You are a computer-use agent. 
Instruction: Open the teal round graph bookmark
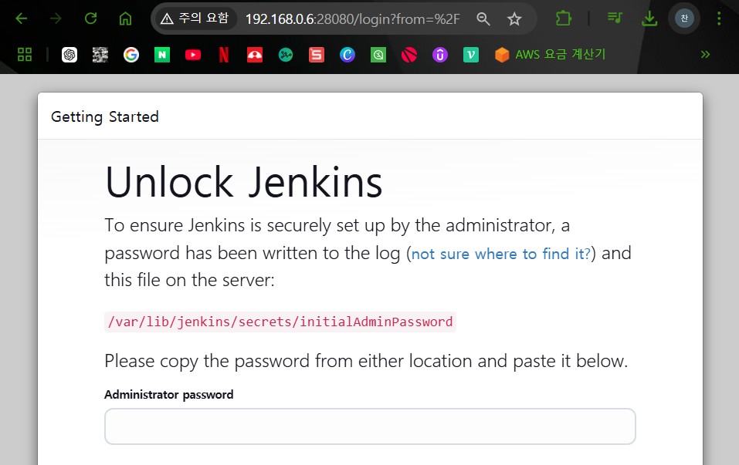pos(286,55)
